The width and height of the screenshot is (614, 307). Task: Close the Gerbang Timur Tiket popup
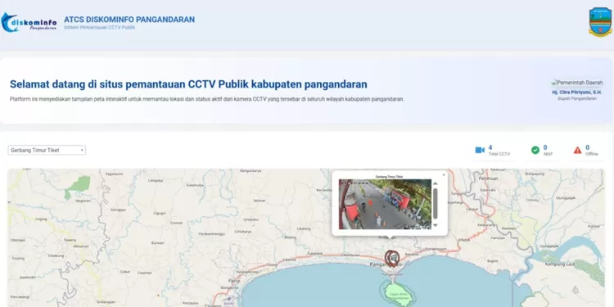pos(444,175)
